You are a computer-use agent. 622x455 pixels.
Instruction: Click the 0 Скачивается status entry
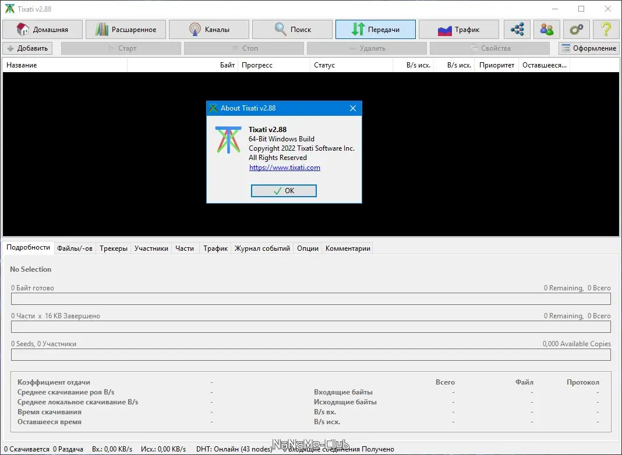[x=27, y=449]
